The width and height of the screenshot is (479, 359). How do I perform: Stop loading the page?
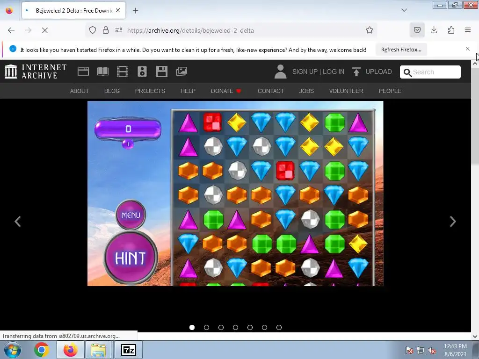(44, 30)
